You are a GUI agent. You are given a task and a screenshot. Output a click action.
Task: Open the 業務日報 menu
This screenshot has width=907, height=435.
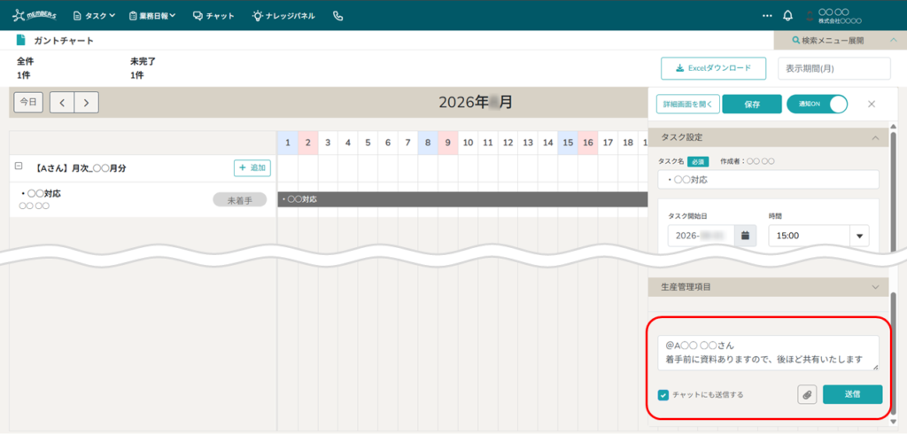(x=152, y=16)
